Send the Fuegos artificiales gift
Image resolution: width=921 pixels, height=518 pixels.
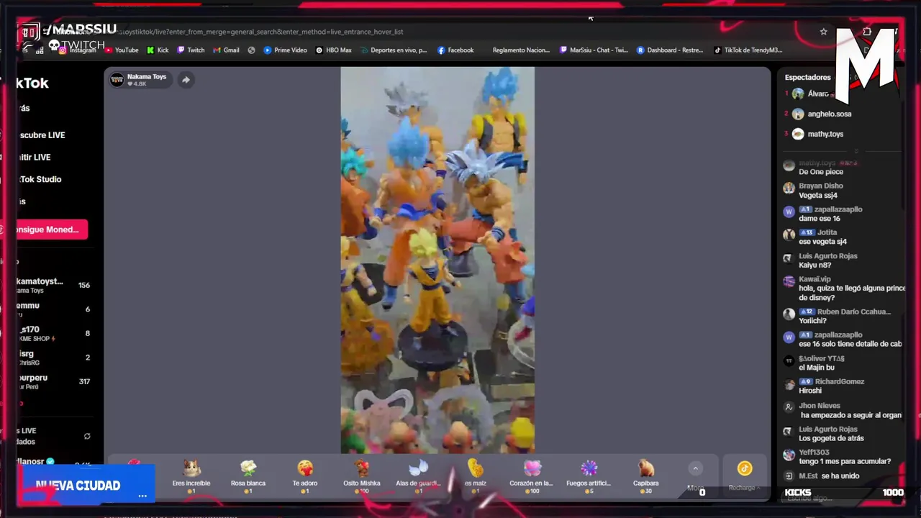point(589,475)
